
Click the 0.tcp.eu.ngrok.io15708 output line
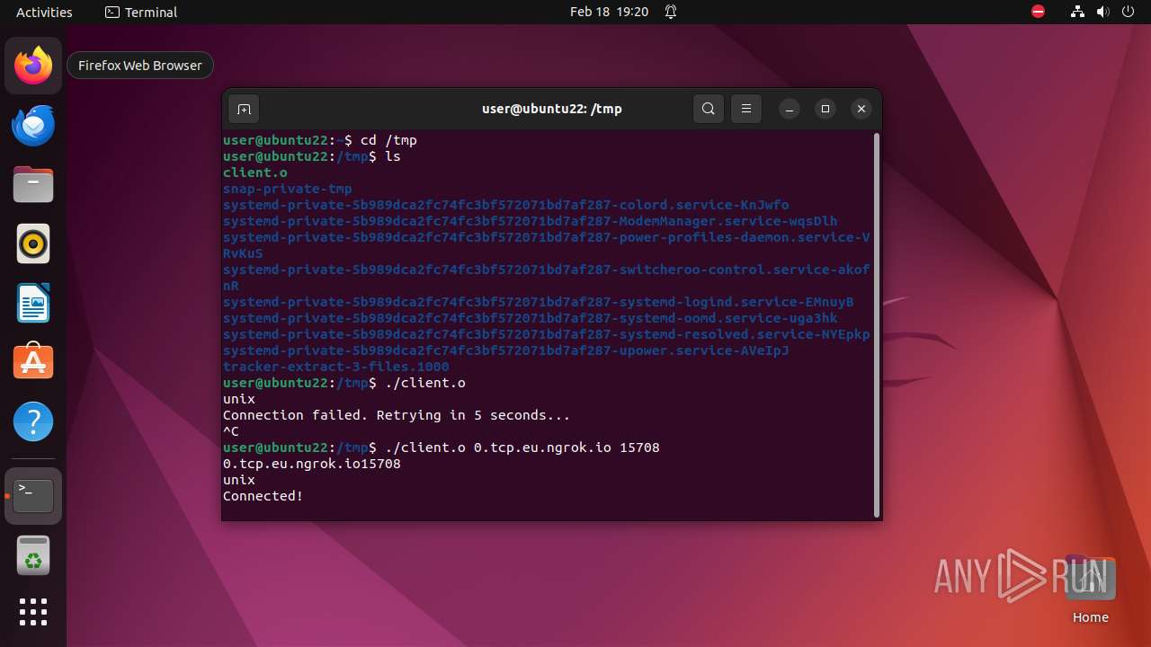(x=312, y=464)
